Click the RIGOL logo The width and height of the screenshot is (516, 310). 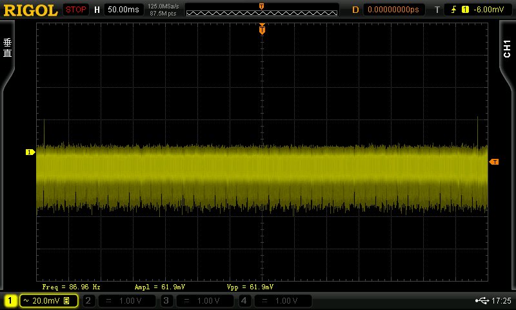pyautogui.click(x=30, y=10)
